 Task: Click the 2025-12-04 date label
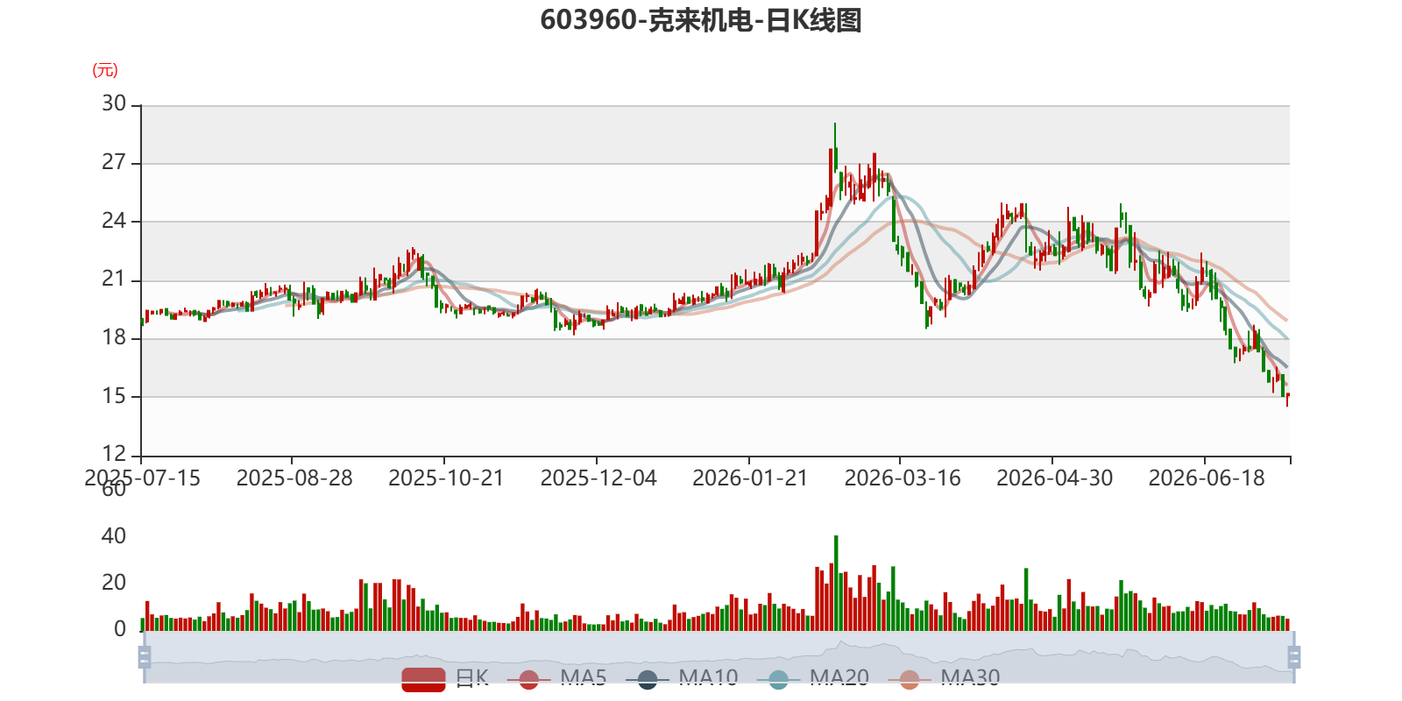[x=598, y=478]
